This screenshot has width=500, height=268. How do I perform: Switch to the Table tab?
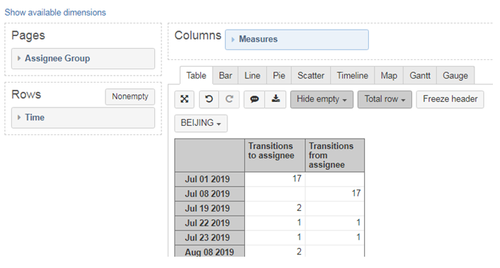(196, 76)
